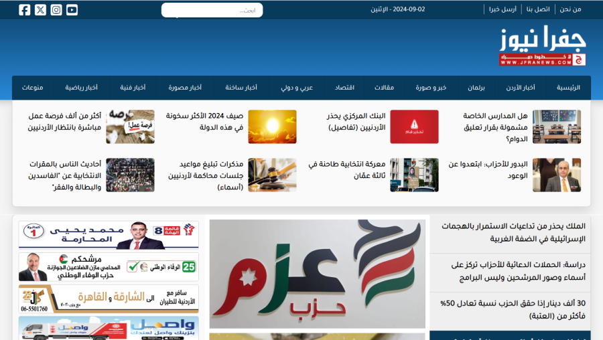Viewport: 603px width, 340px height.
Task: Open the اتصل بنا link
Action: (538, 9)
